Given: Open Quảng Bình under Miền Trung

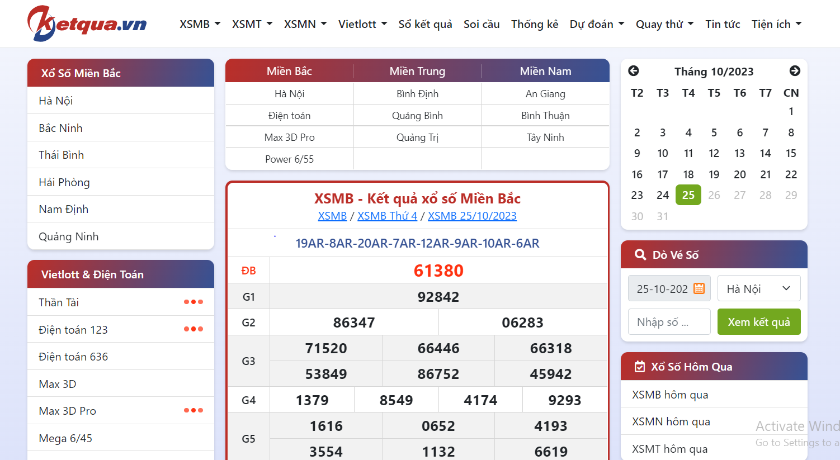Looking at the screenshot, I should (417, 116).
